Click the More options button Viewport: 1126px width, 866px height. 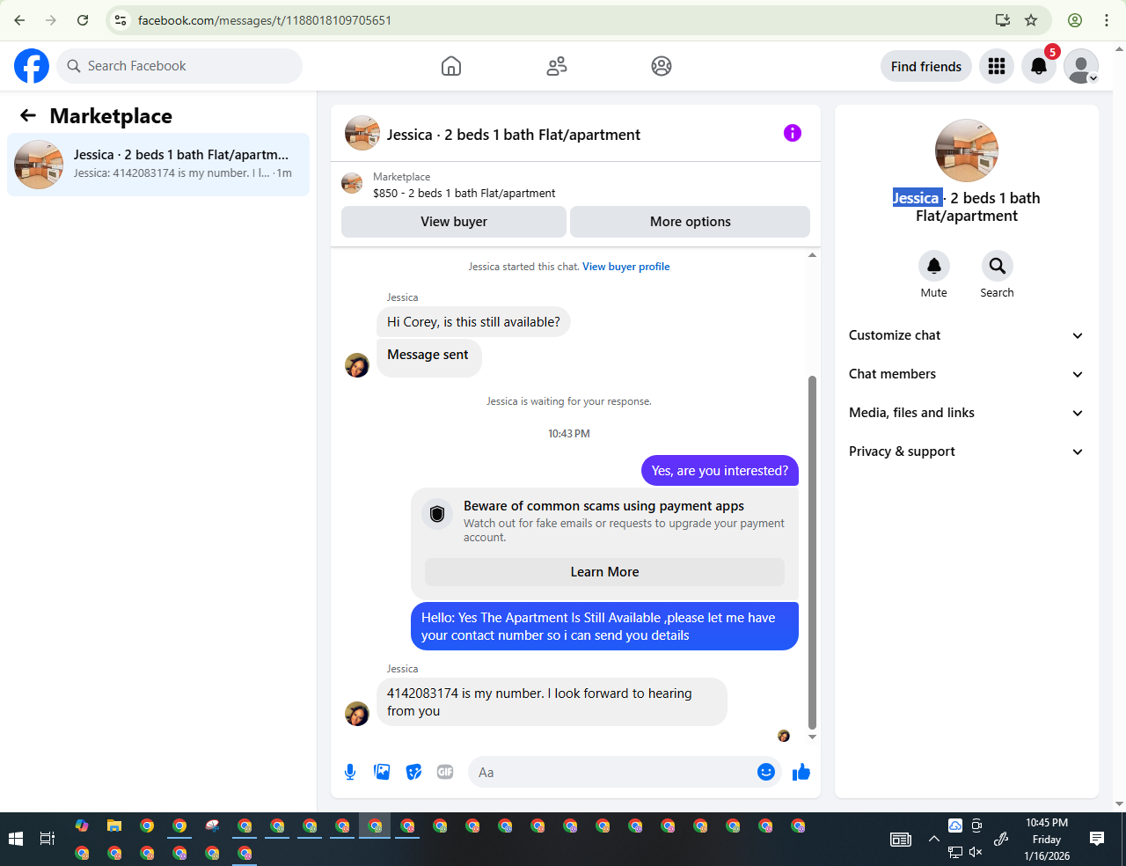691,222
